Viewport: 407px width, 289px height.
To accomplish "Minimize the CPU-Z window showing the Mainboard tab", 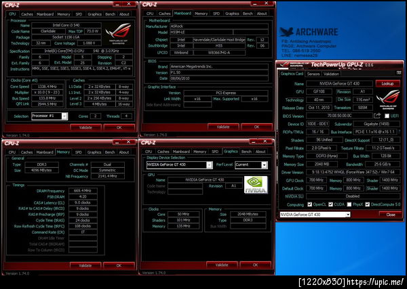I will [x=255, y=4].
